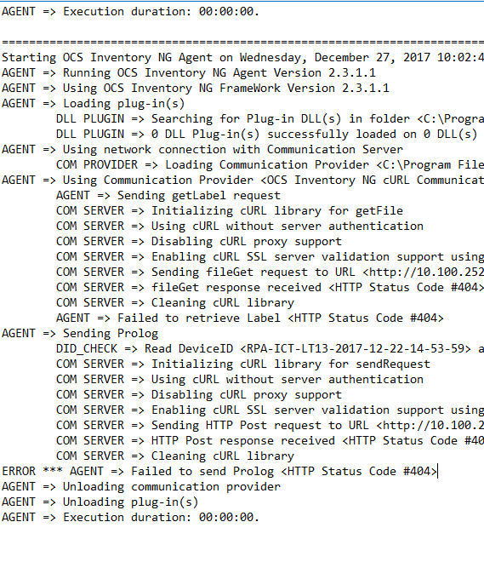Click the 'Using OCS Inventory NG FrameWork Version' line
This screenshot has height=562, width=484.
pos(196,89)
